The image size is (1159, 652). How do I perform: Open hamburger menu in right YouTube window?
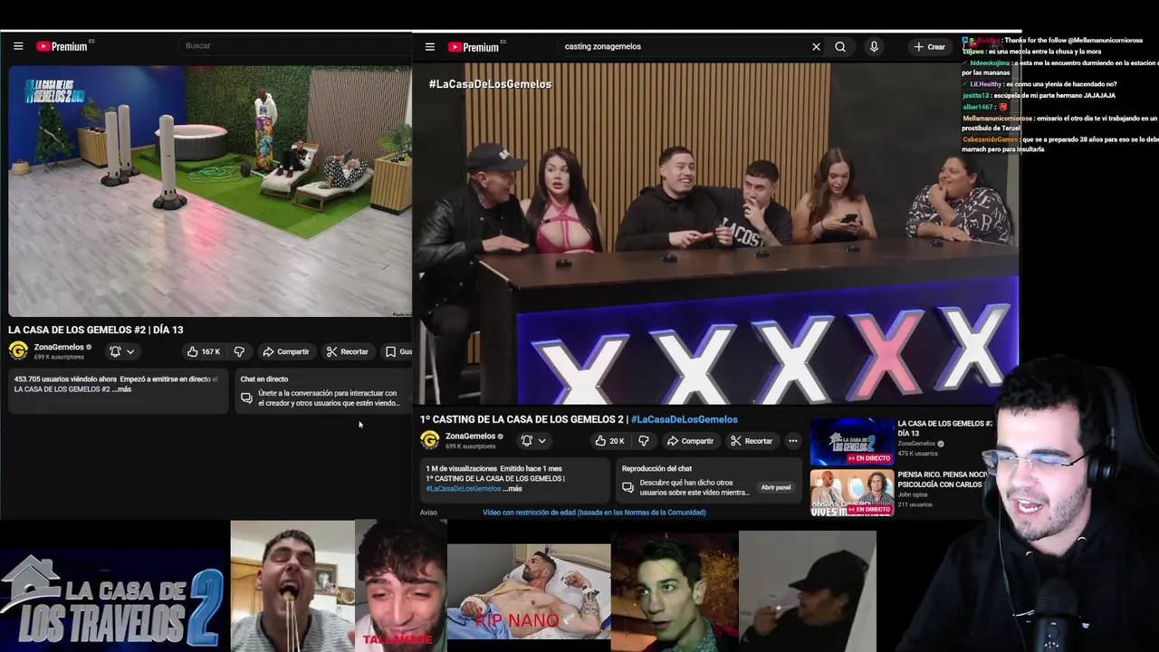point(430,47)
